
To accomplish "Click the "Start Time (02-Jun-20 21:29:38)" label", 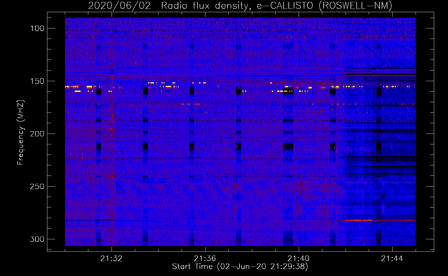I will (240, 267).
